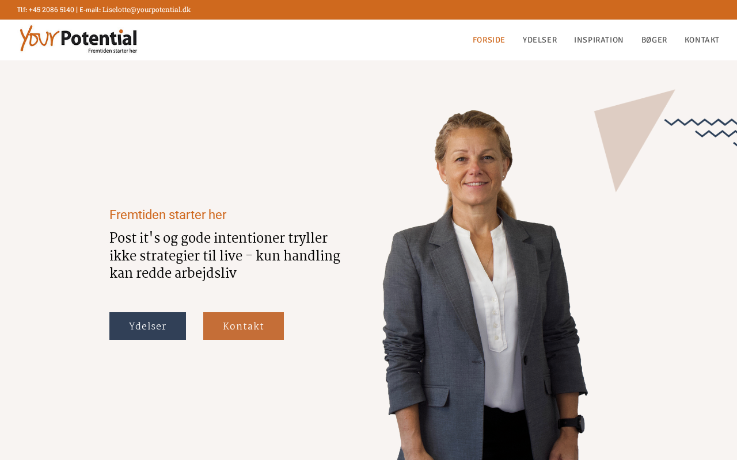This screenshot has height=460, width=737.
Task: Click the "Tlf:" label in the orange bar
Action: pyautogui.click(x=22, y=10)
